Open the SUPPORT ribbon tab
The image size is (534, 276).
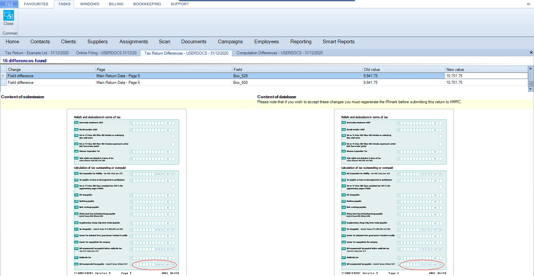point(180,4)
